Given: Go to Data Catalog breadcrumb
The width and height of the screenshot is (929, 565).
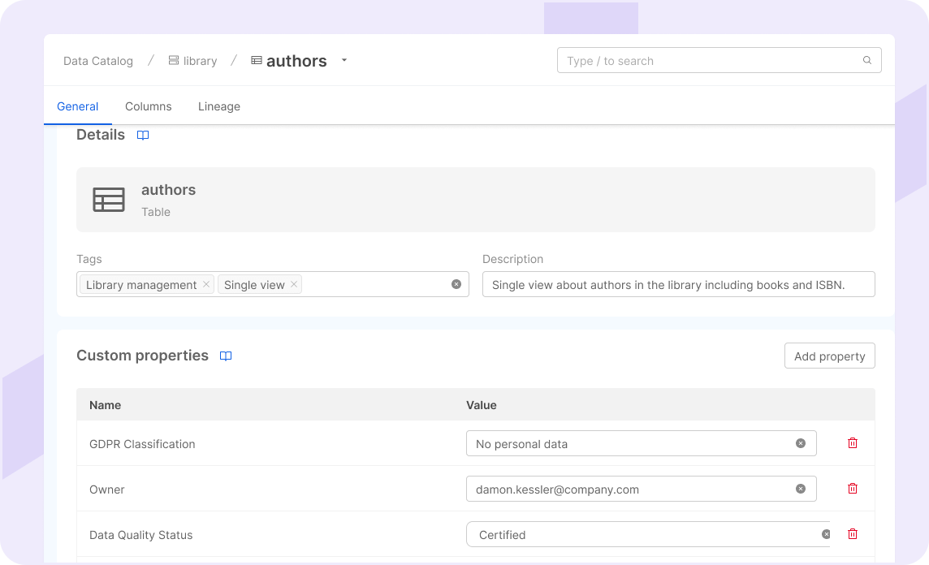Looking at the screenshot, I should pos(98,61).
